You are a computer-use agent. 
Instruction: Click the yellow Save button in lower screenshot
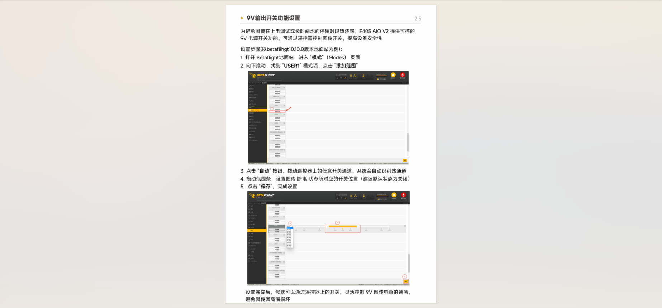pos(405,281)
